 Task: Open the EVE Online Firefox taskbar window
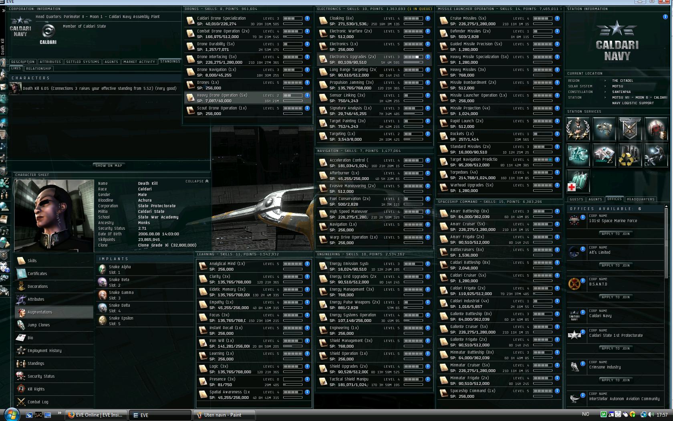point(96,415)
